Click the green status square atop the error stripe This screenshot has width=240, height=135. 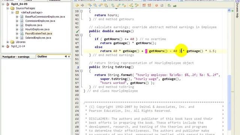coord(232,11)
